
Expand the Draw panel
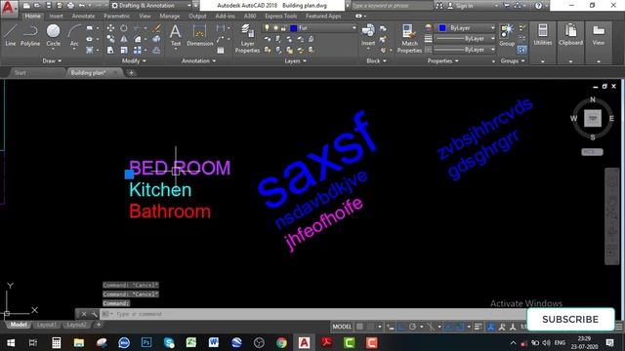click(52, 60)
